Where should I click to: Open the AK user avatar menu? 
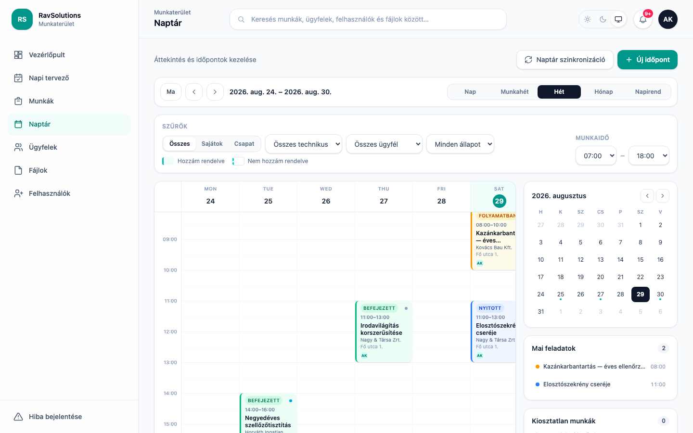click(x=668, y=19)
